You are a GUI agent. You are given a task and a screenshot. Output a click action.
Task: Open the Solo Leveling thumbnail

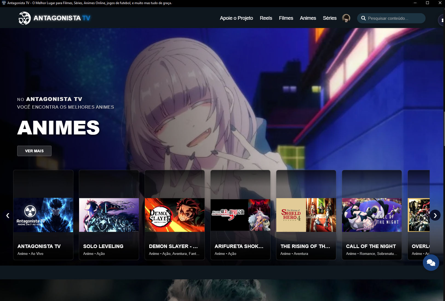pyautogui.click(x=109, y=215)
